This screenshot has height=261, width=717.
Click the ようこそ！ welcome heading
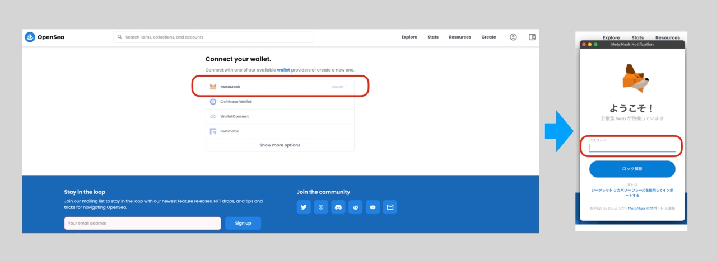(x=632, y=108)
